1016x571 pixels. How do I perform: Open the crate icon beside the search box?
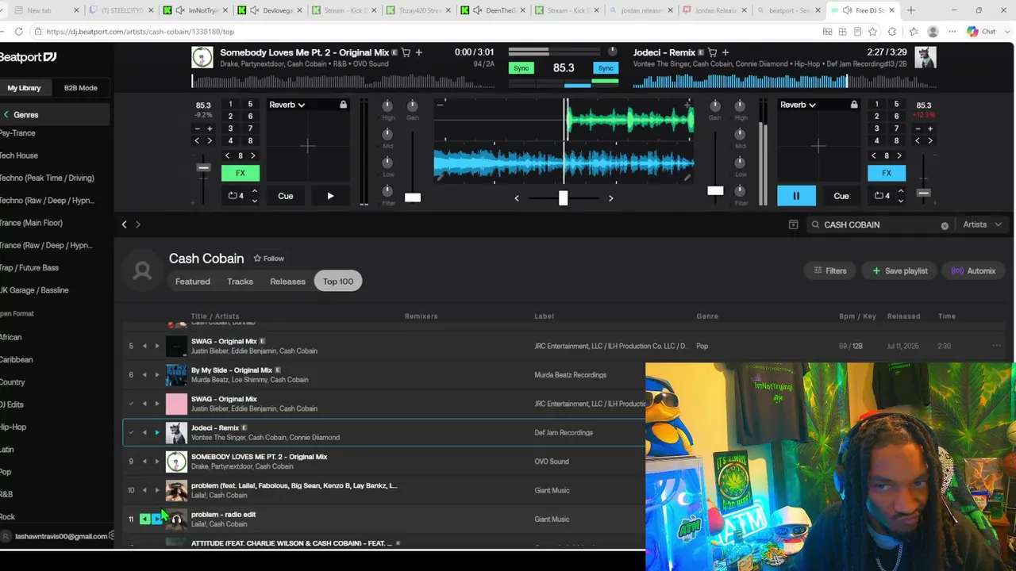(x=793, y=224)
